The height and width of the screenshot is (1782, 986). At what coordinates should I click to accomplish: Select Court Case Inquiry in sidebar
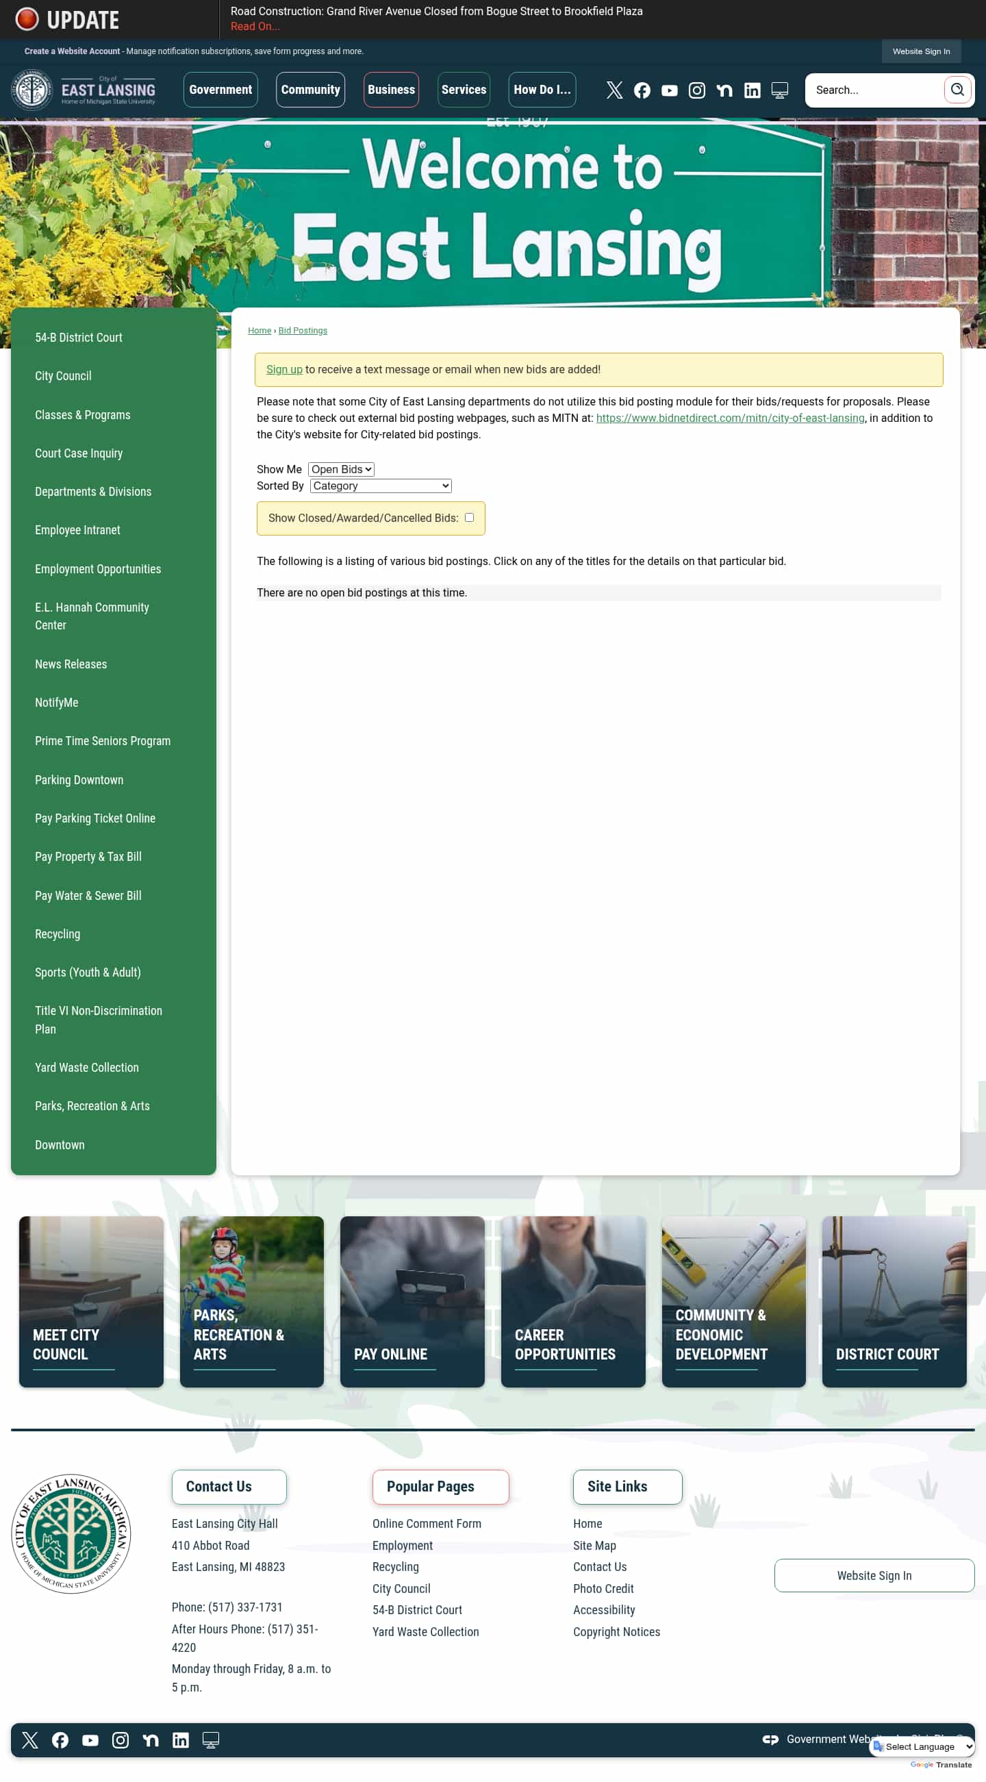tap(79, 453)
